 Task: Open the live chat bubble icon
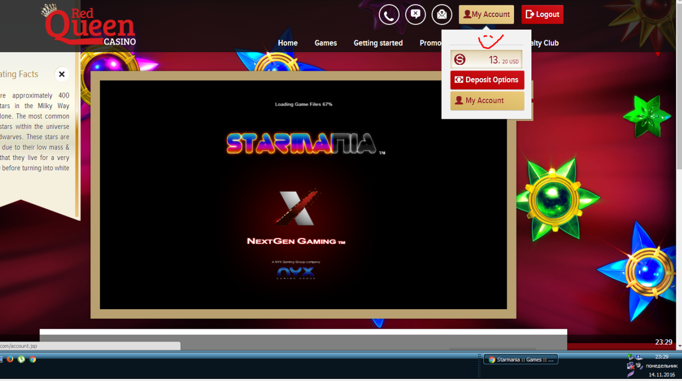point(415,15)
